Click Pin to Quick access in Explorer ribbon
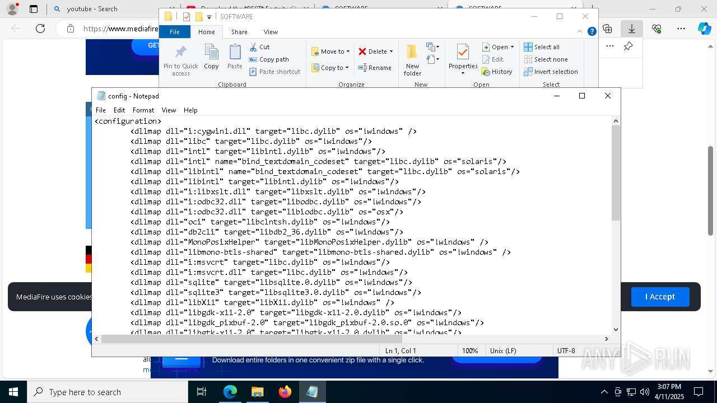 pos(180,60)
